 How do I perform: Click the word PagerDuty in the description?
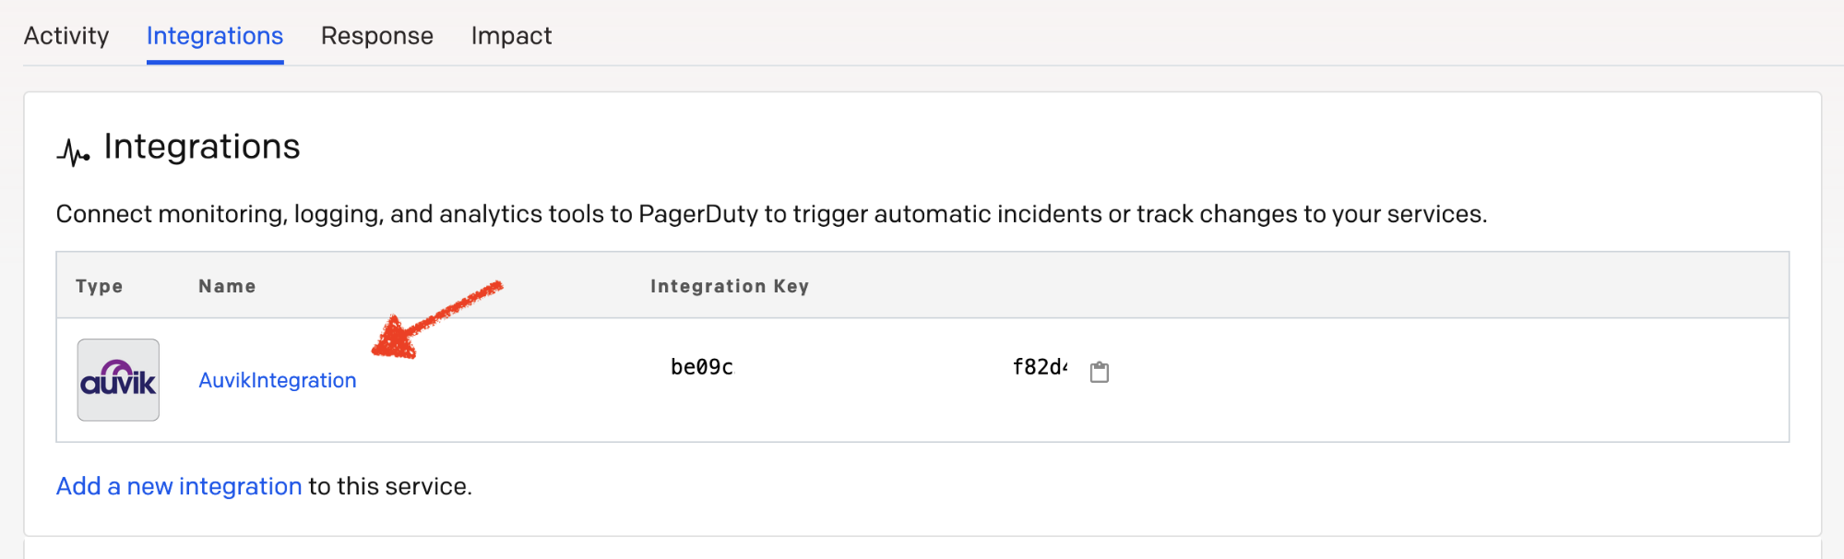tap(697, 214)
